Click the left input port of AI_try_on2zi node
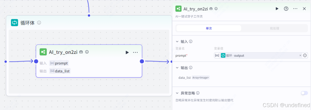 36,61
